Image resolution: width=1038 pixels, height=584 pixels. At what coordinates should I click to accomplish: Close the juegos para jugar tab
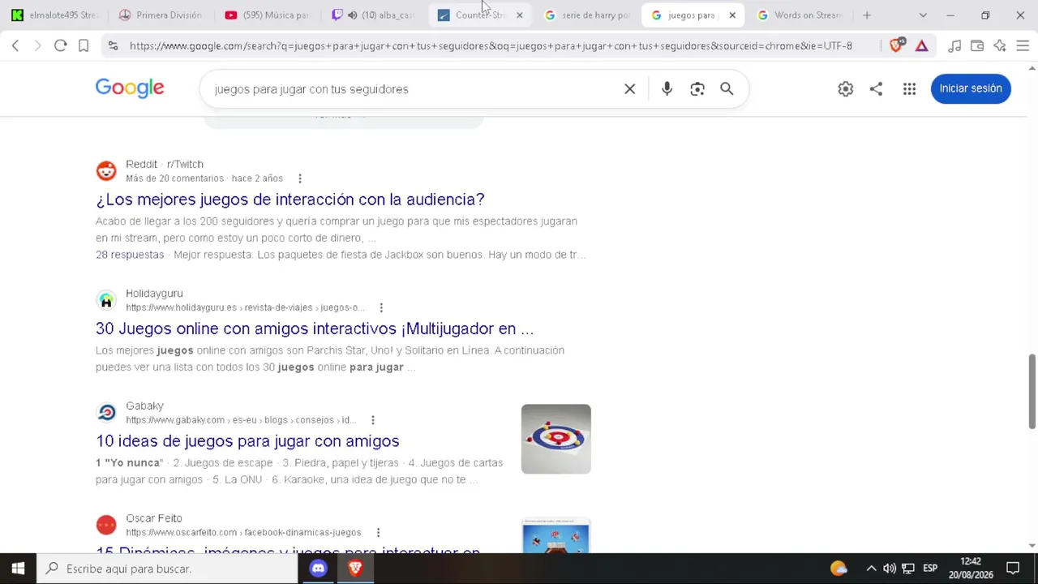coord(732,15)
